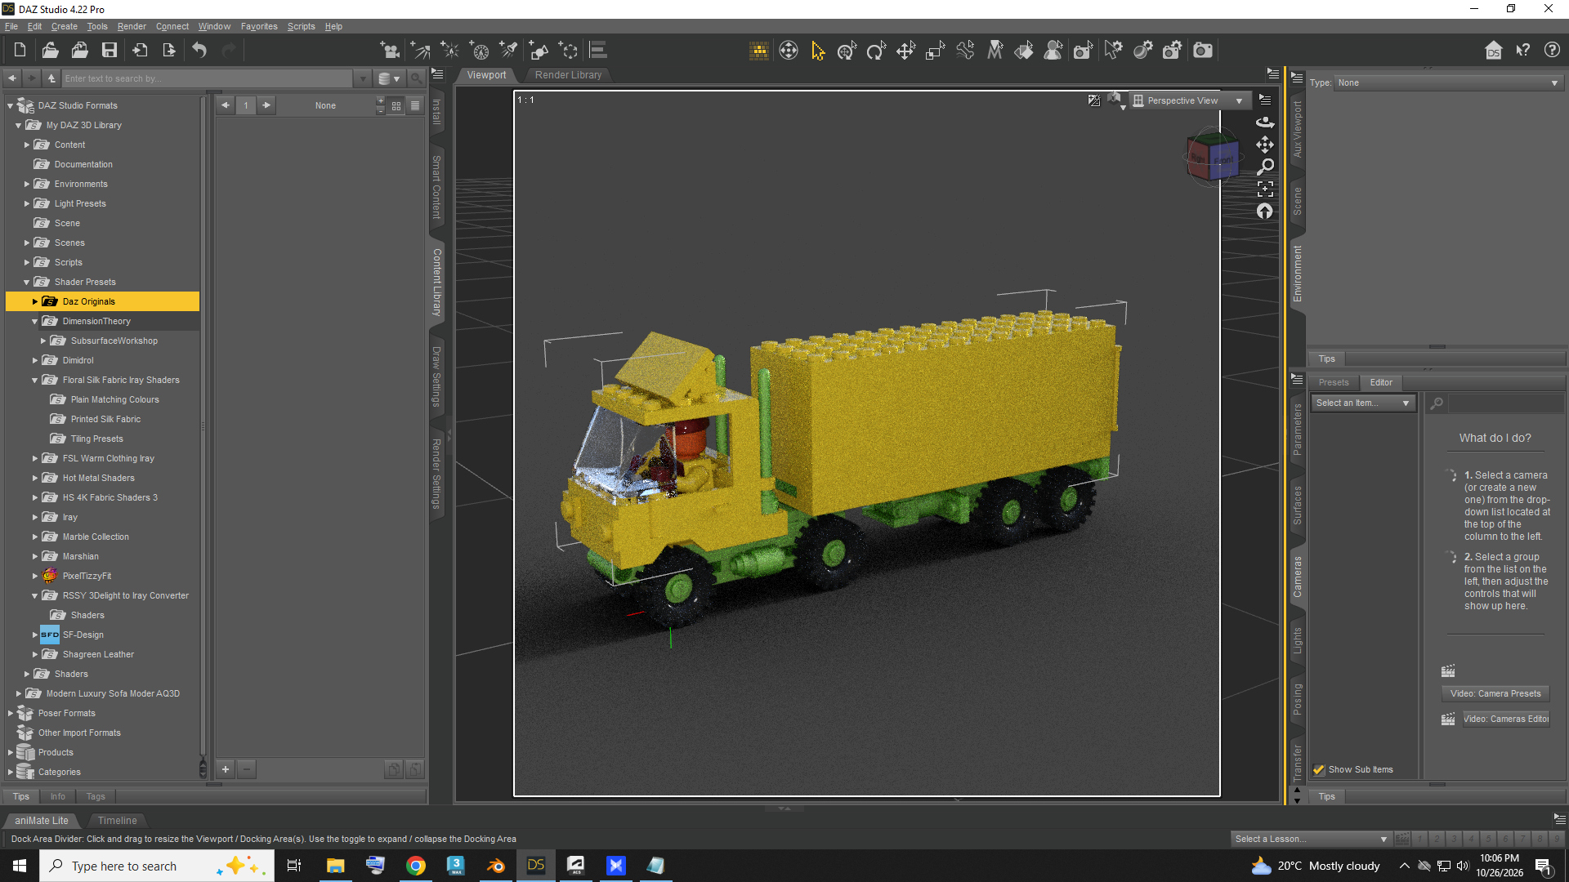The height and width of the screenshot is (882, 1569).
Task: Switch content pane to list view
Action: [x=415, y=105]
